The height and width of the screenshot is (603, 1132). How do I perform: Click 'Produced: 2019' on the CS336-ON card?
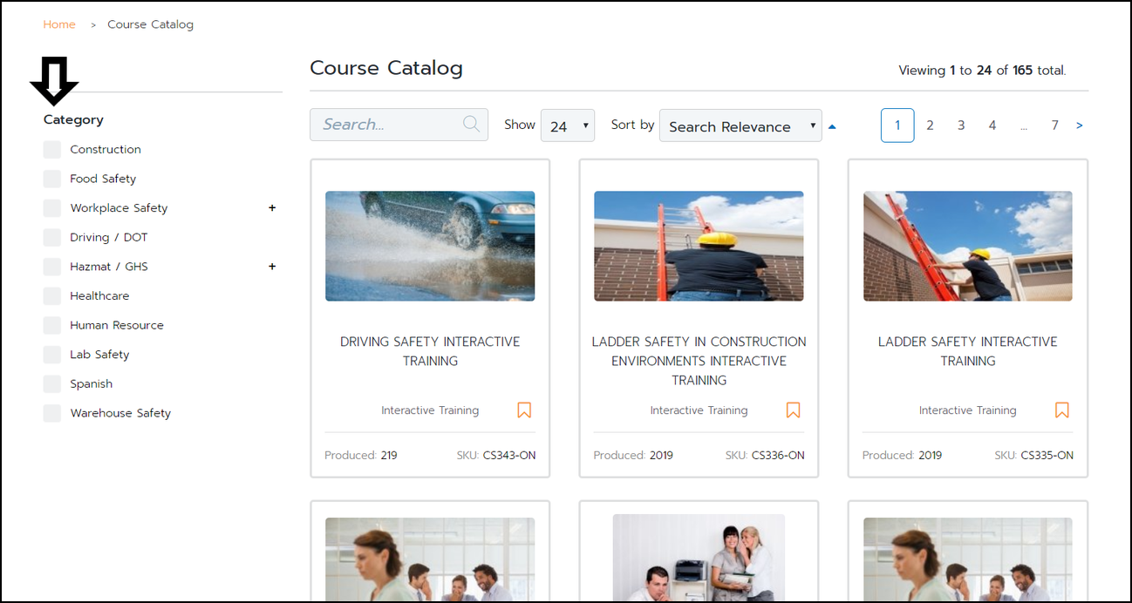click(633, 455)
